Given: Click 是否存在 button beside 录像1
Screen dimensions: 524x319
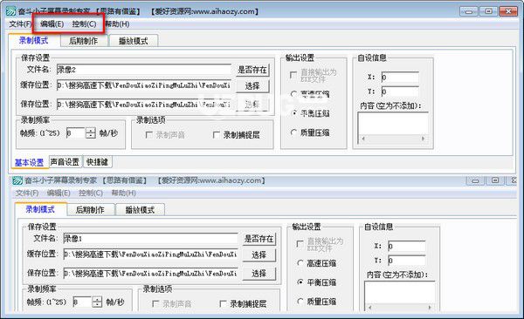Looking at the screenshot, I should click(259, 239).
